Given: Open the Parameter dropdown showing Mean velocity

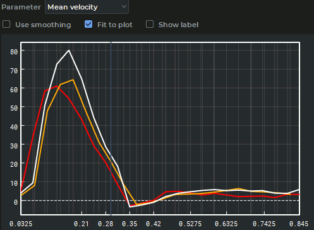Looking at the screenshot, I should 87,7.
